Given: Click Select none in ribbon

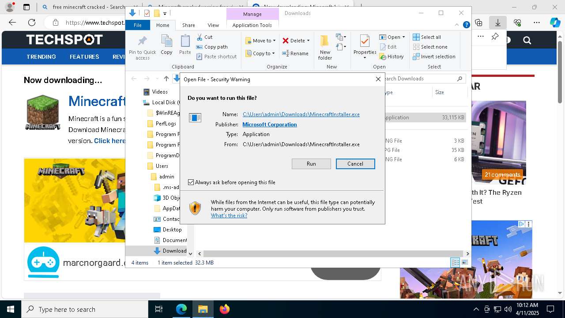Looking at the screenshot, I should (x=430, y=47).
